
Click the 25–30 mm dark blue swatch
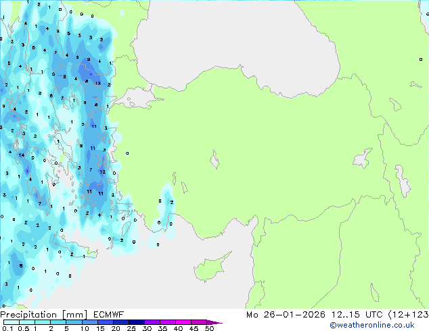137,322
